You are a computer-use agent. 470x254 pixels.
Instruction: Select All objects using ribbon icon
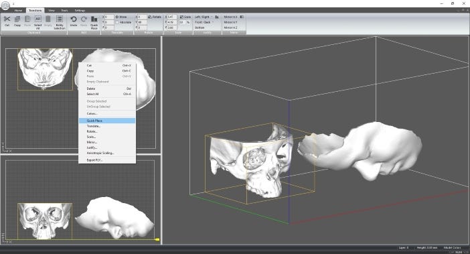37,19
